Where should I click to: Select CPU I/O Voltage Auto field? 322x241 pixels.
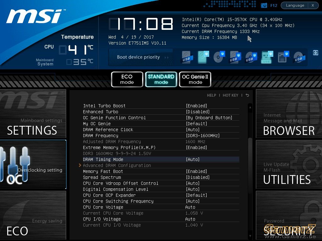click(x=190, y=219)
